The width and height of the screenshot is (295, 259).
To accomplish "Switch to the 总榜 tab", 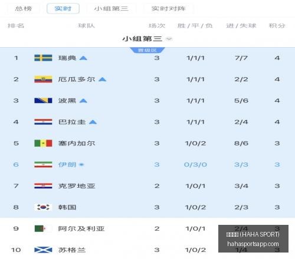I will (24, 9).
